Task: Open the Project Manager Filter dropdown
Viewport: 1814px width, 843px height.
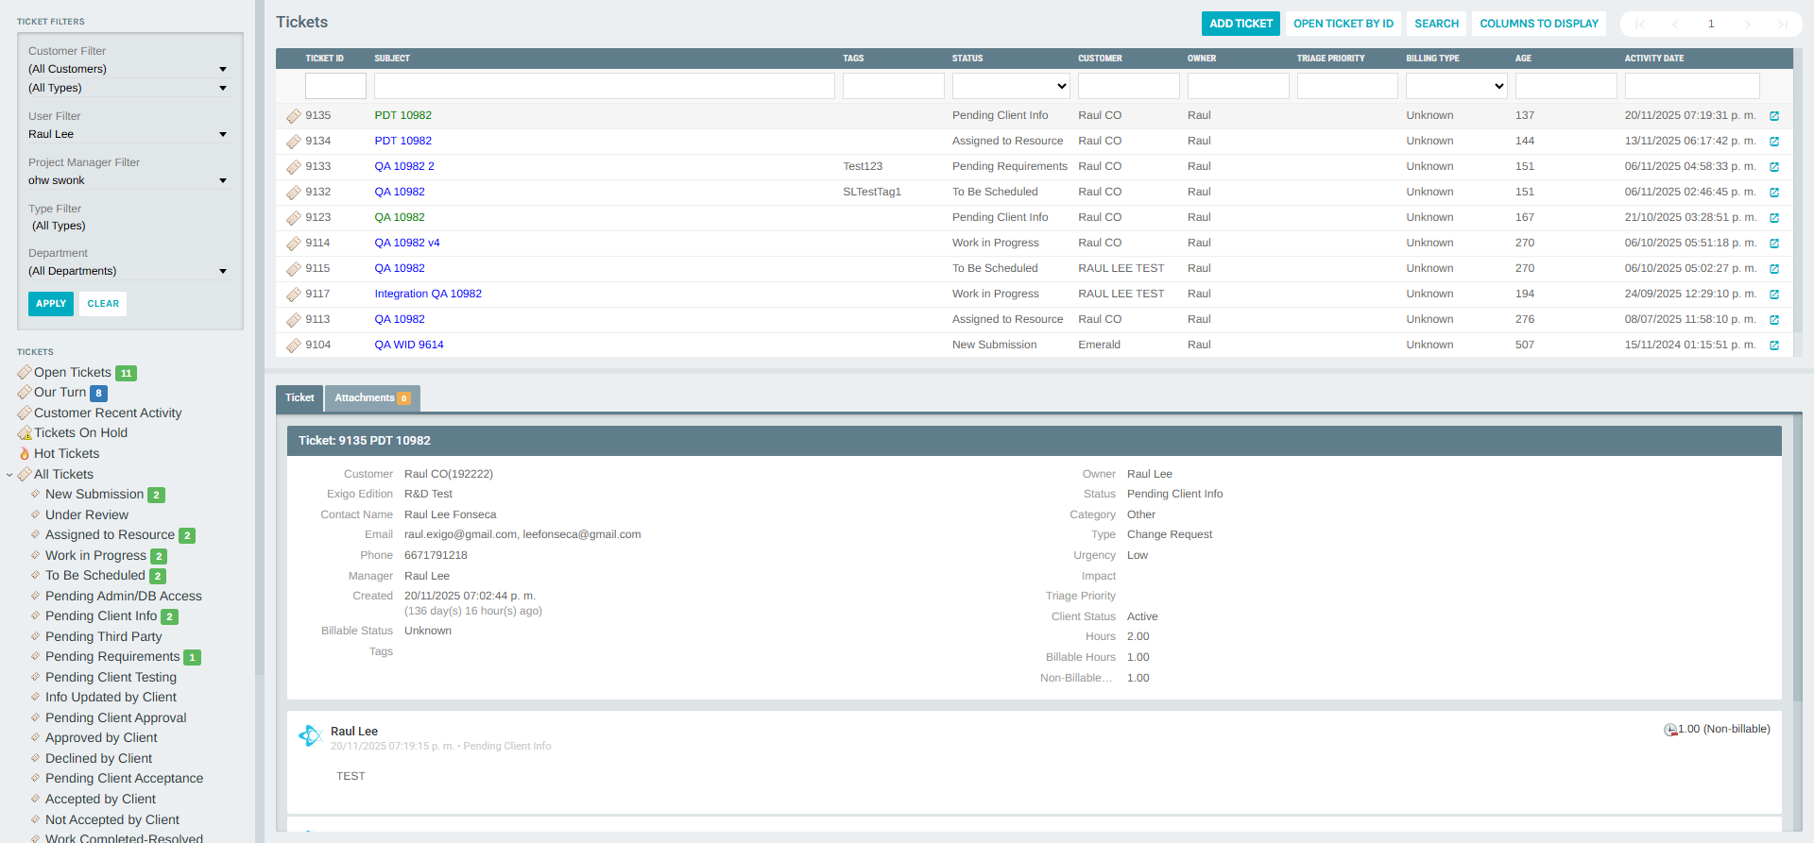Action: coord(128,180)
